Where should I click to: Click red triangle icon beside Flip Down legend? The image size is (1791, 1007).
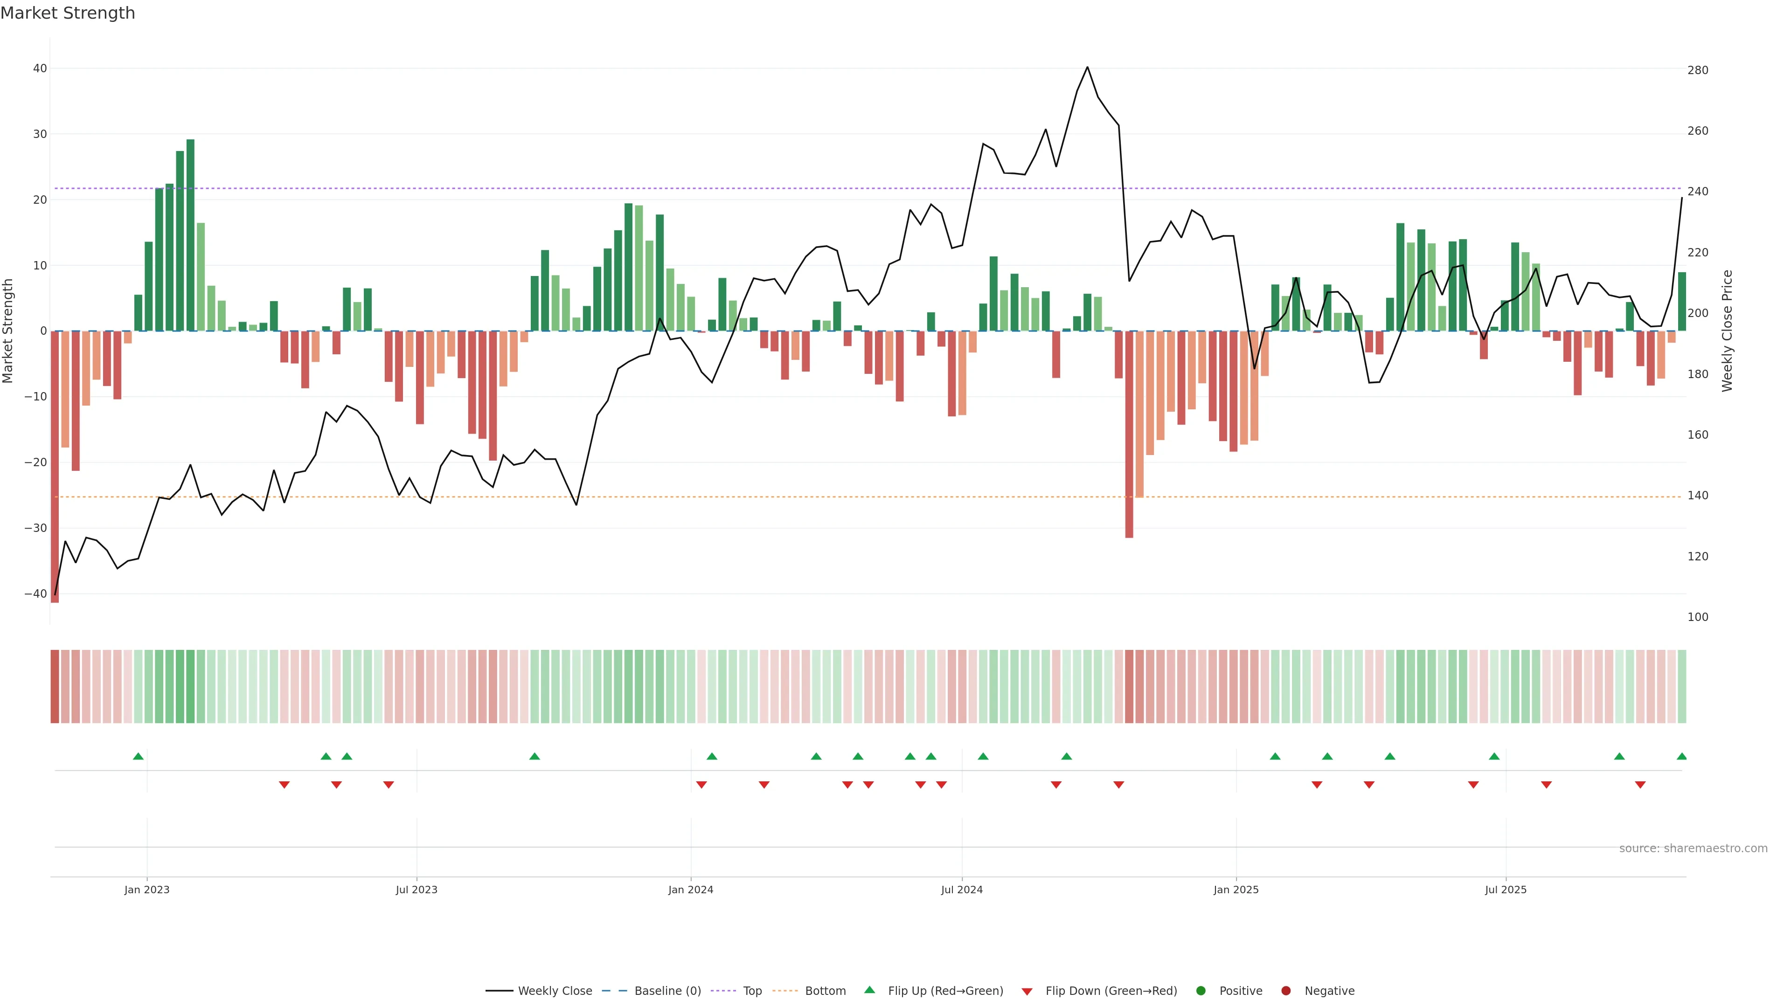pos(1027,992)
